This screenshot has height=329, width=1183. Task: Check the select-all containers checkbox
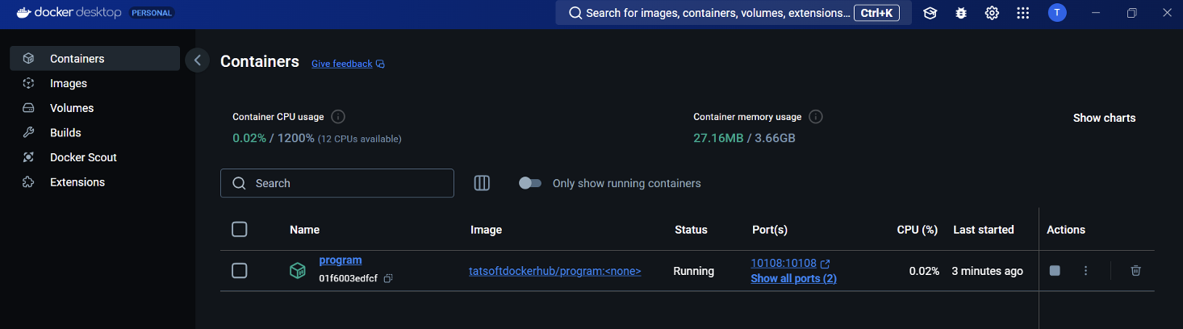239,230
